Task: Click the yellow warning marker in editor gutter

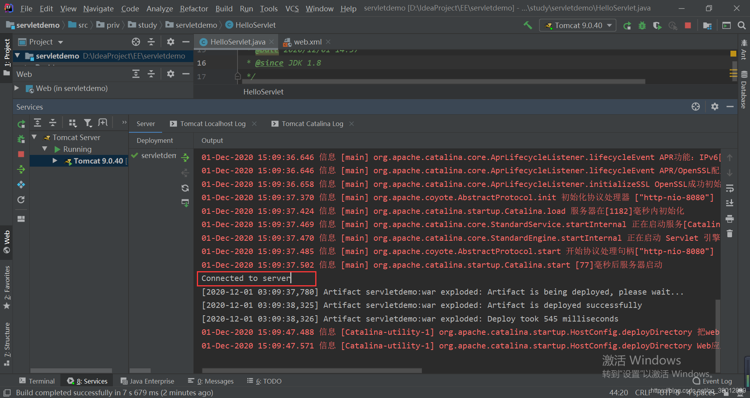Action: coord(733,53)
